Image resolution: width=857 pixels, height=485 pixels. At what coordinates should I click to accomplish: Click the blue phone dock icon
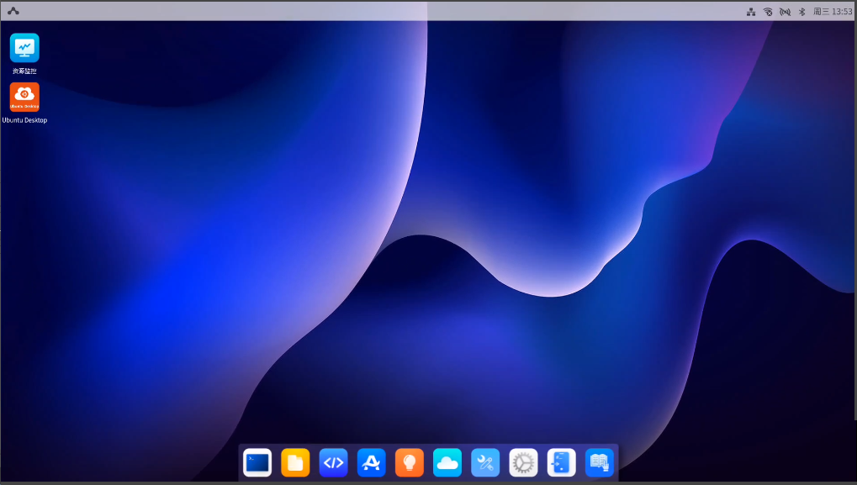(x=561, y=462)
